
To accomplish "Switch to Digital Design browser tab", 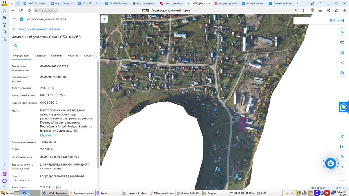I will (x=63, y=3).
